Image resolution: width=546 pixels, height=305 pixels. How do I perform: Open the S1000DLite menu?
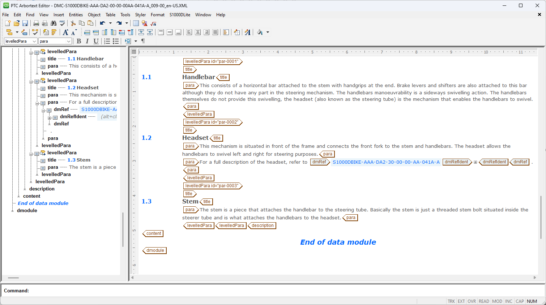click(x=180, y=15)
